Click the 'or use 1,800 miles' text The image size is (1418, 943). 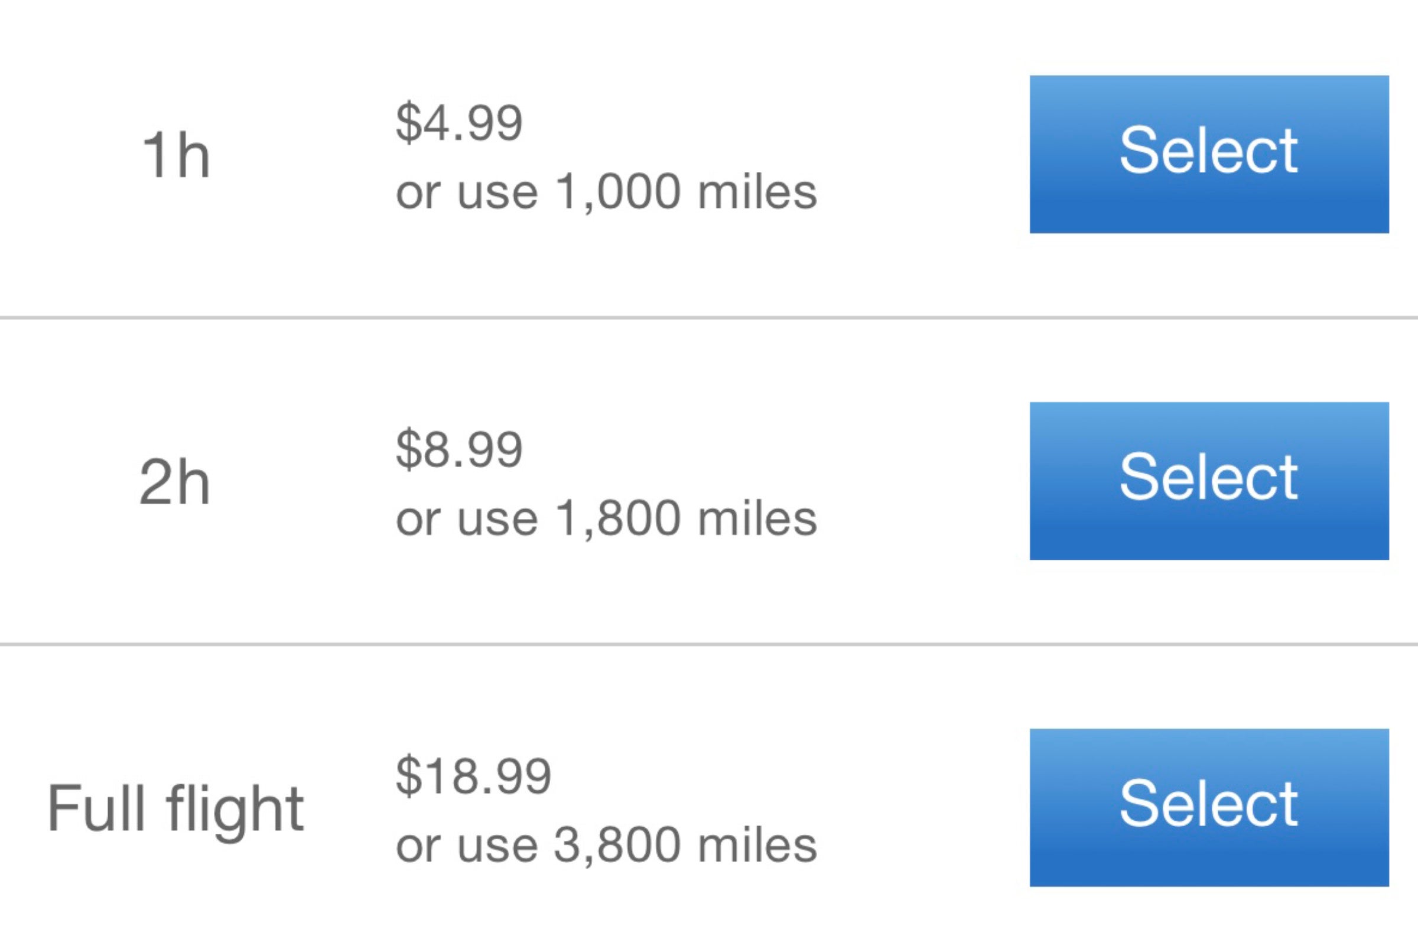[x=606, y=519]
